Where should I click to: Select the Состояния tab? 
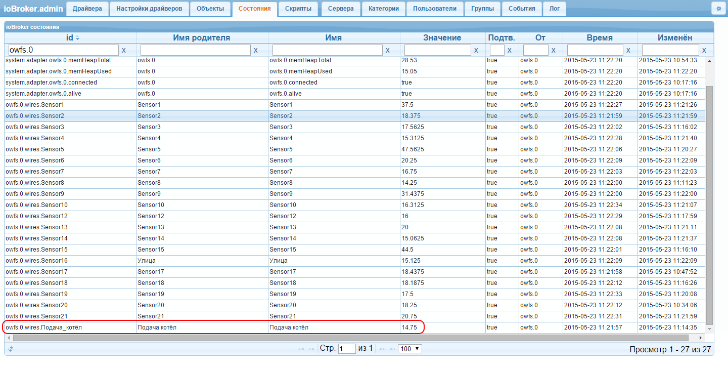(x=255, y=9)
